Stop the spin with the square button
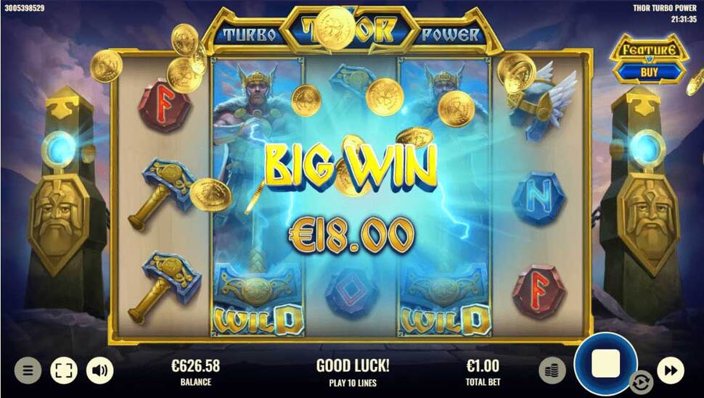Screen dimensions: 704x398 606,364
